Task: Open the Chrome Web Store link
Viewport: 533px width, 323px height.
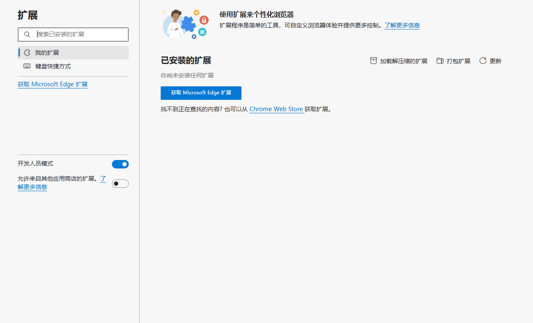Action: 276,109
